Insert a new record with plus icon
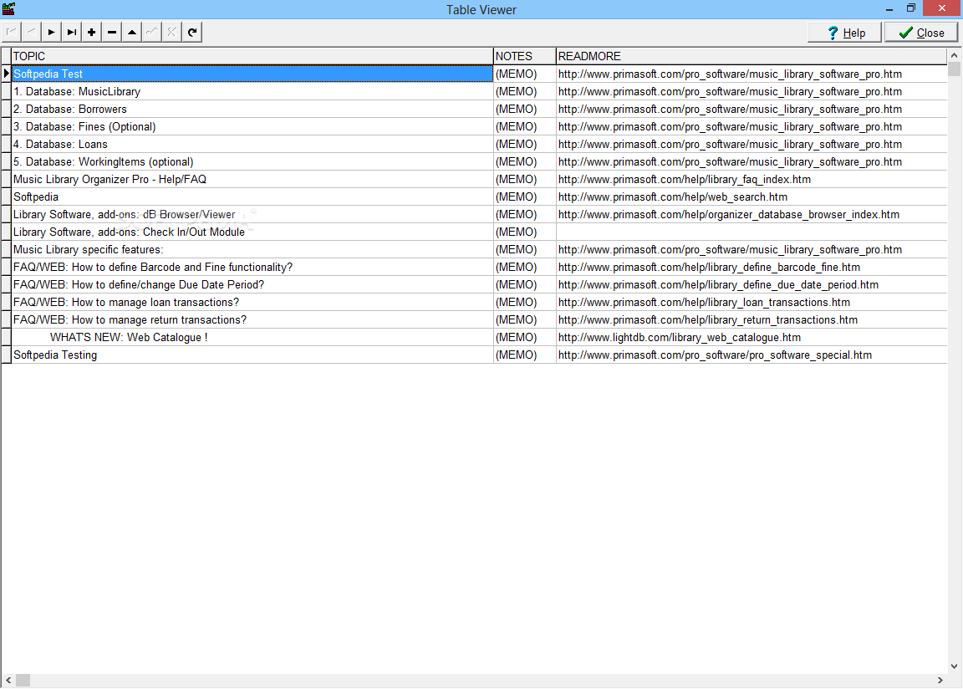Screen dimensions: 963x689 tap(91, 32)
